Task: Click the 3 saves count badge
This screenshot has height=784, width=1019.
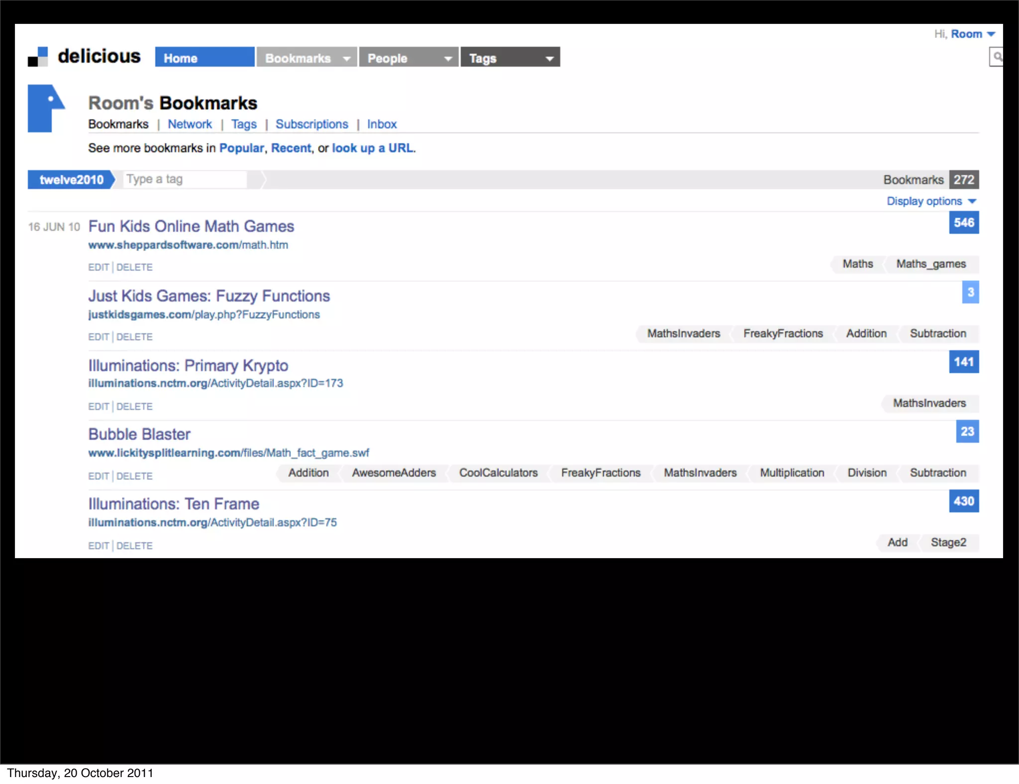Action: (970, 293)
